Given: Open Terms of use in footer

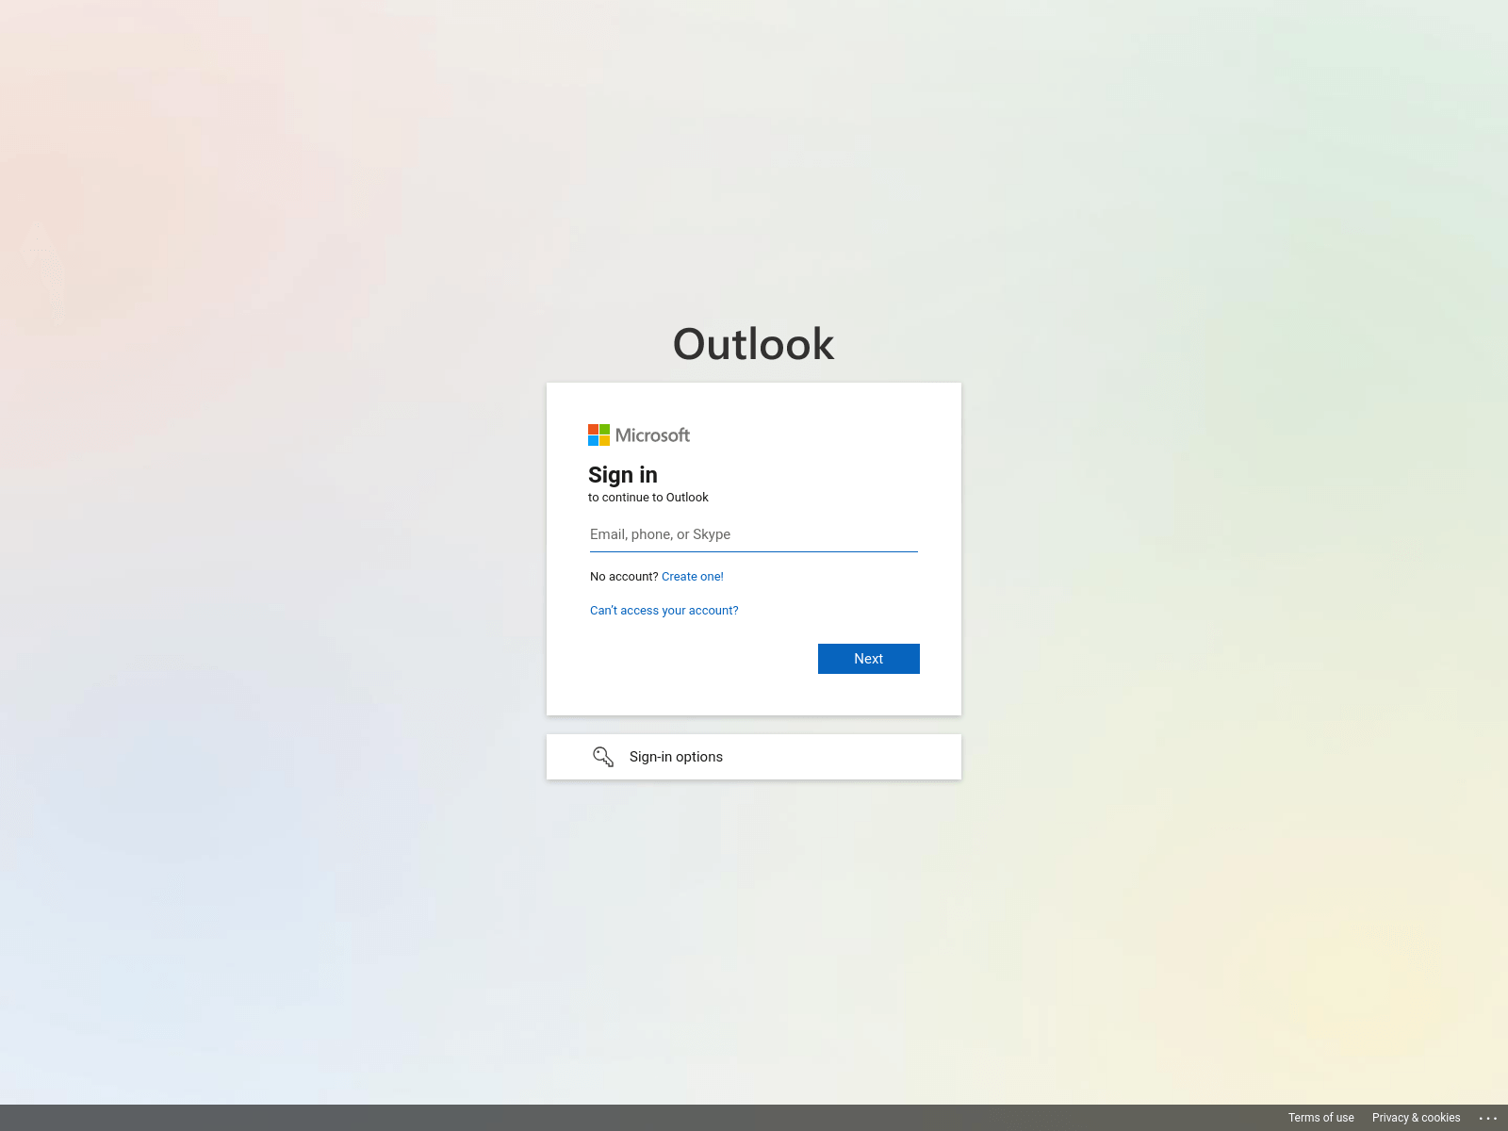Looking at the screenshot, I should [x=1321, y=1118].
